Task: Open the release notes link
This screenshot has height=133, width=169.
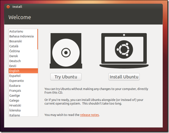Action: (x=89, y=115)
